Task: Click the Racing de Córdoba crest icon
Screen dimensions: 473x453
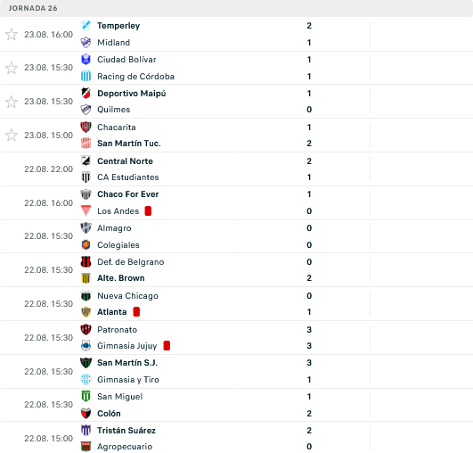Action: 86,77
